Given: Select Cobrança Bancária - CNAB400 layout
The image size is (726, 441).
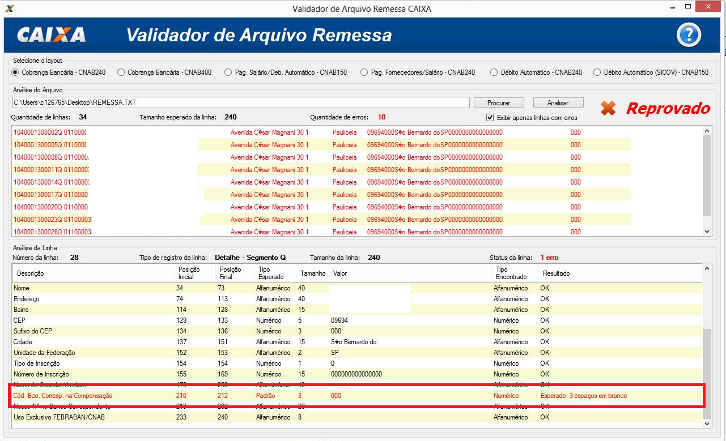Looking at the screenshot, I should click(164, 72).
